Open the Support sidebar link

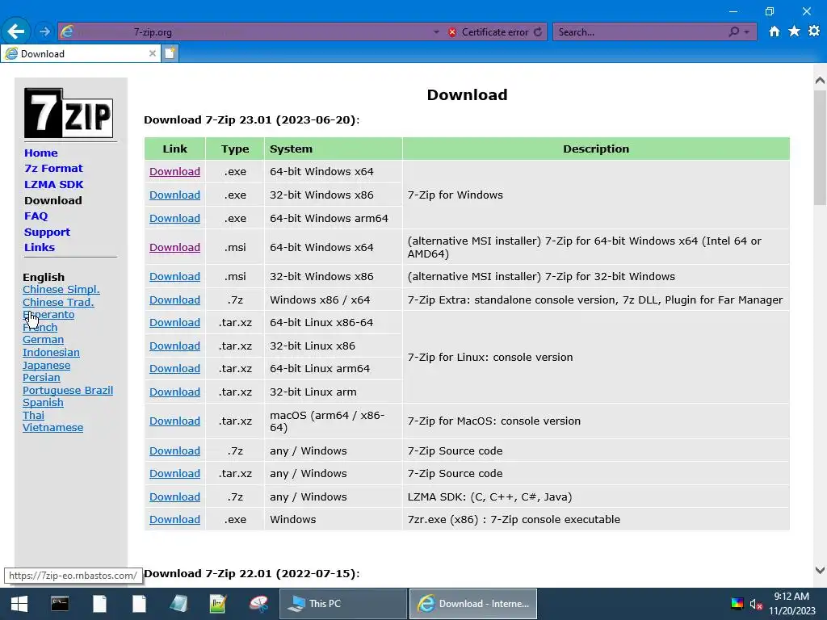coord(47,232)
